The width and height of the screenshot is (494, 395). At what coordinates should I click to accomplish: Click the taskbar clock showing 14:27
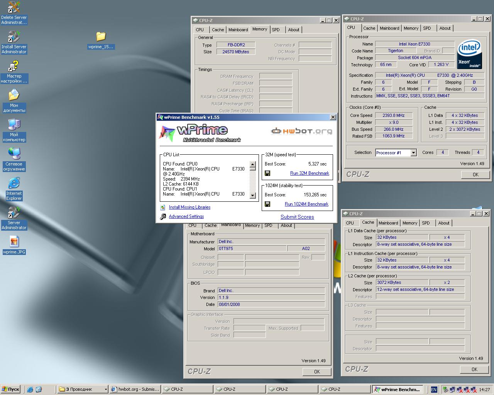[x=484, y=390]
